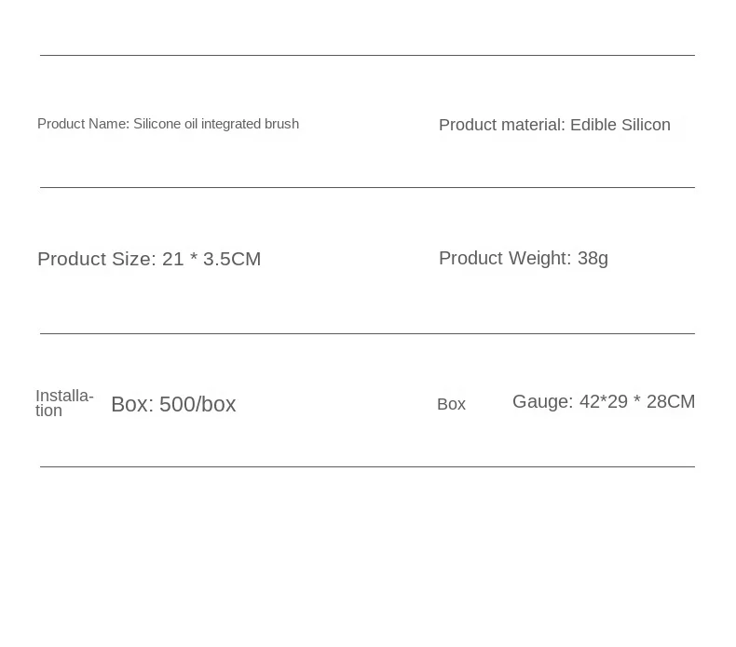Click the top horizontal divider line
The height and width of the screenshot is (647, 736).
[x=367, y=55]
